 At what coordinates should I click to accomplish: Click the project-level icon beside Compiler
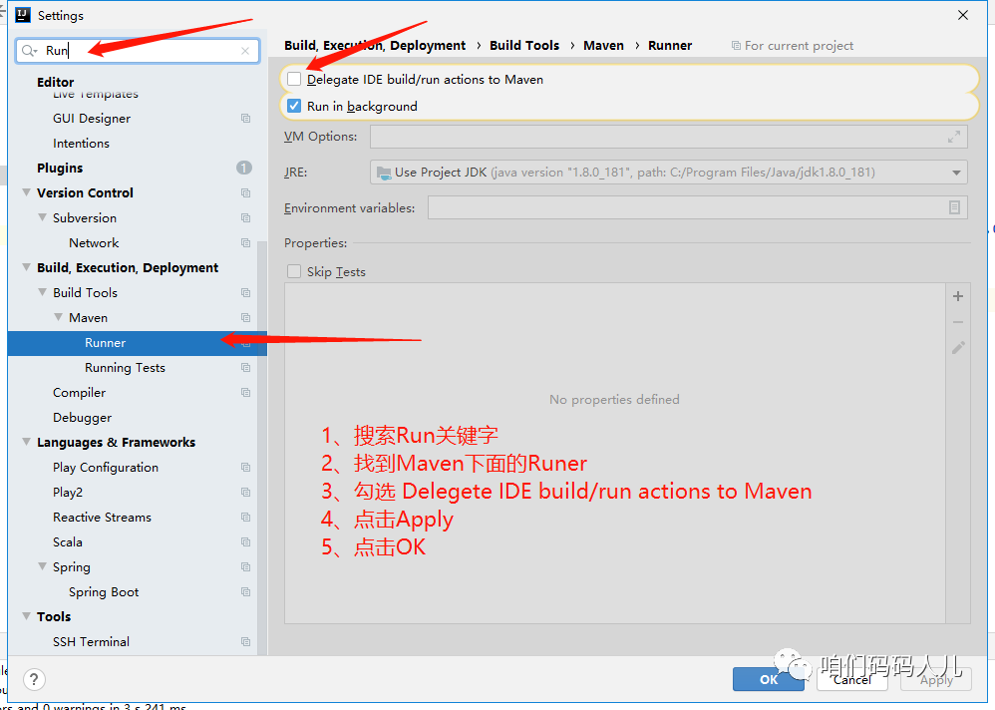tap(245, 393)
